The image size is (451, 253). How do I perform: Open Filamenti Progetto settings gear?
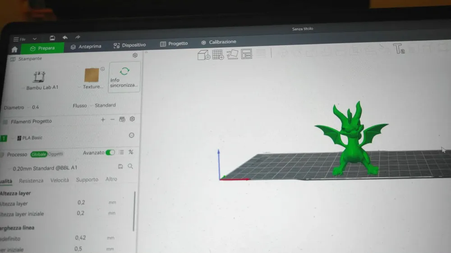click(132, 119)
